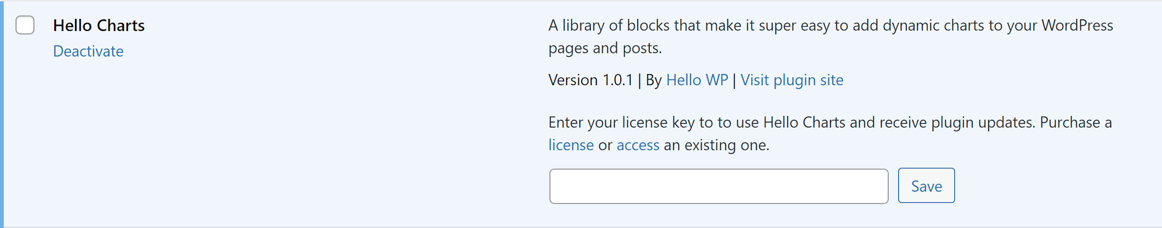
Task: Click the 'Version 1.0.1' text
Action: (x=590, y=80)
